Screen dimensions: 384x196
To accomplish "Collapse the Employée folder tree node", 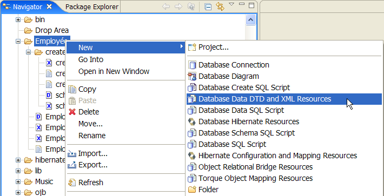I will click(18, 41).
